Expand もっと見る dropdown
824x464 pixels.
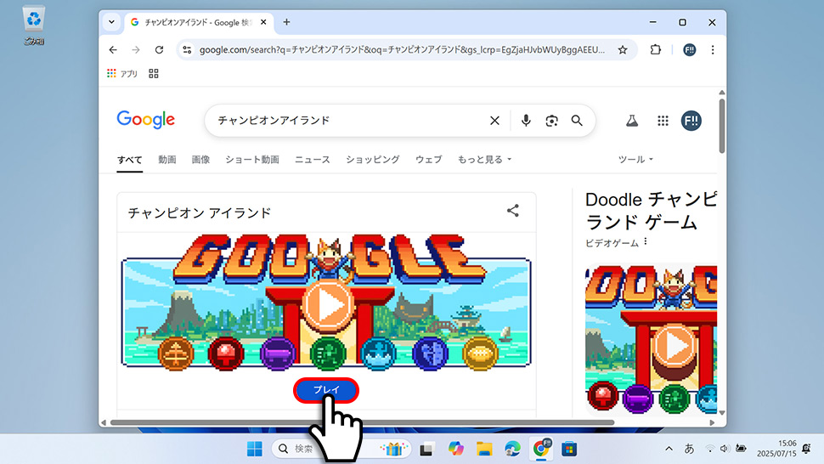[x=484, y=160]
